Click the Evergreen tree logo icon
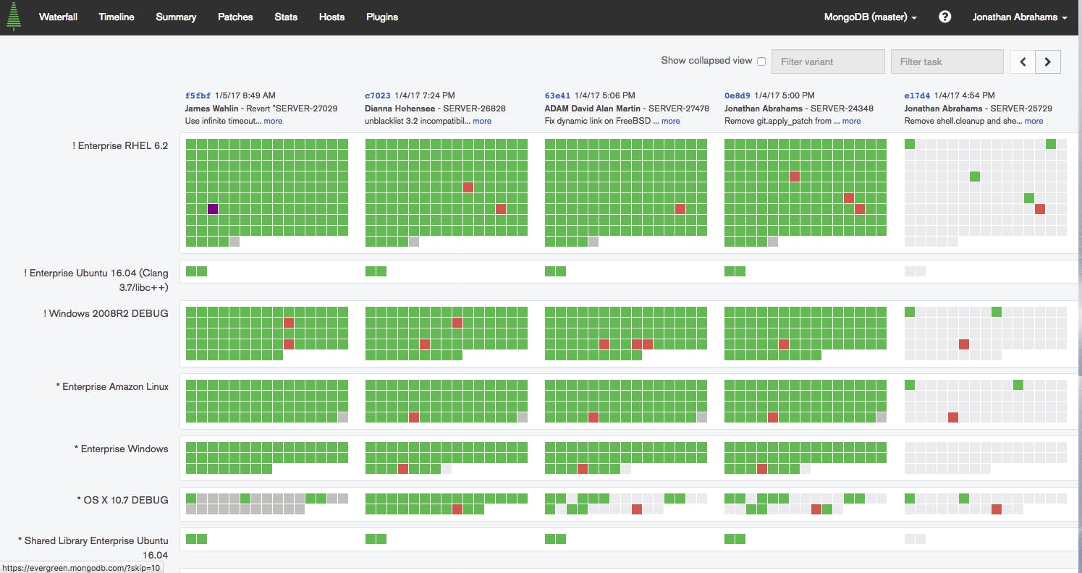Screen dimensions: 1082x573 click(13, 17)
